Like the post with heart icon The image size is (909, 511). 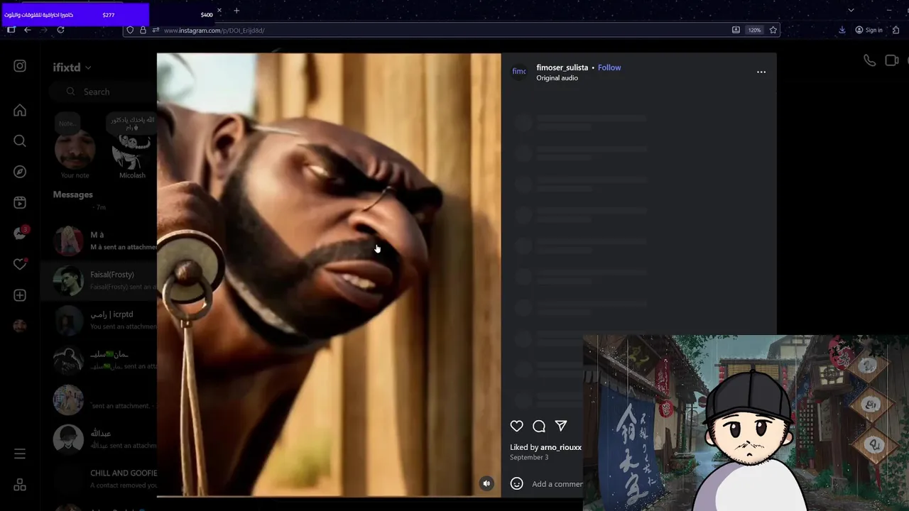[x=517, y=426]
